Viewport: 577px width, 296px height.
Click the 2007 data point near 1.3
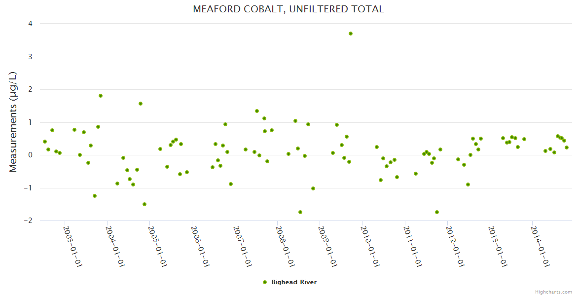pyautogui.click(x=257, y=111)
